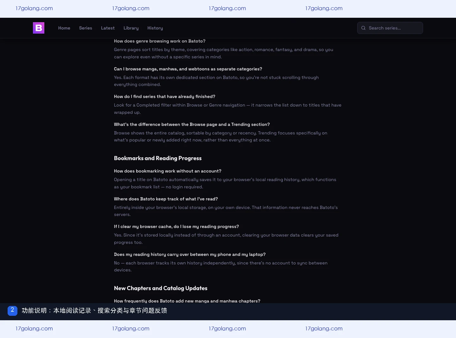Click heading "New Chapters and Catalog Updates"
Image resolution: width=456 pixels, height=338 pixels.
tap(161, 288)
